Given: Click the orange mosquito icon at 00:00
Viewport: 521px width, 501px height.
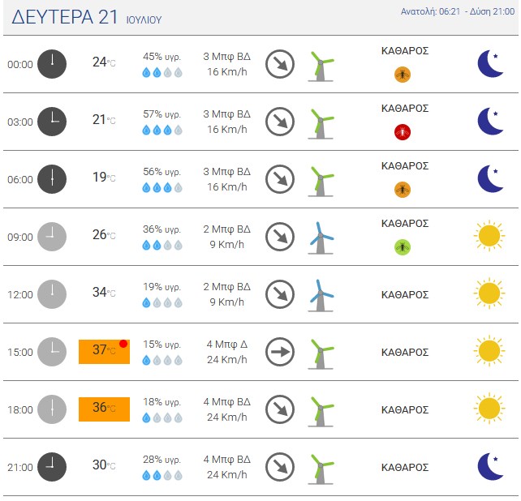Looking at the screenshot, I should [403, 75].
